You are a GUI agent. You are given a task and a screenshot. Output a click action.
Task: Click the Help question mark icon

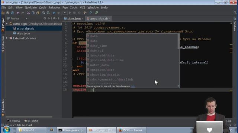(x=91, y=13)
